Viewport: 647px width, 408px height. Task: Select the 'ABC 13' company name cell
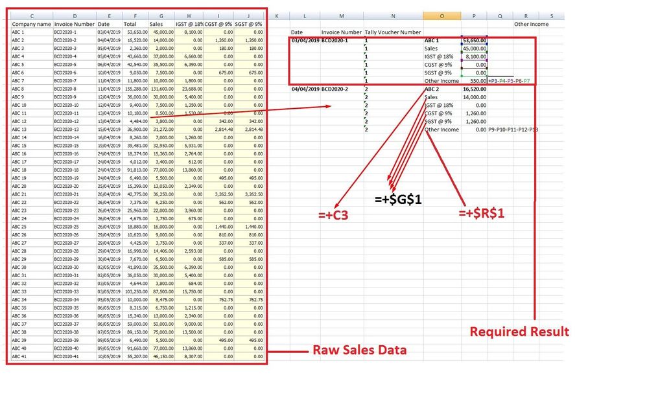click(x=32, y=130)
